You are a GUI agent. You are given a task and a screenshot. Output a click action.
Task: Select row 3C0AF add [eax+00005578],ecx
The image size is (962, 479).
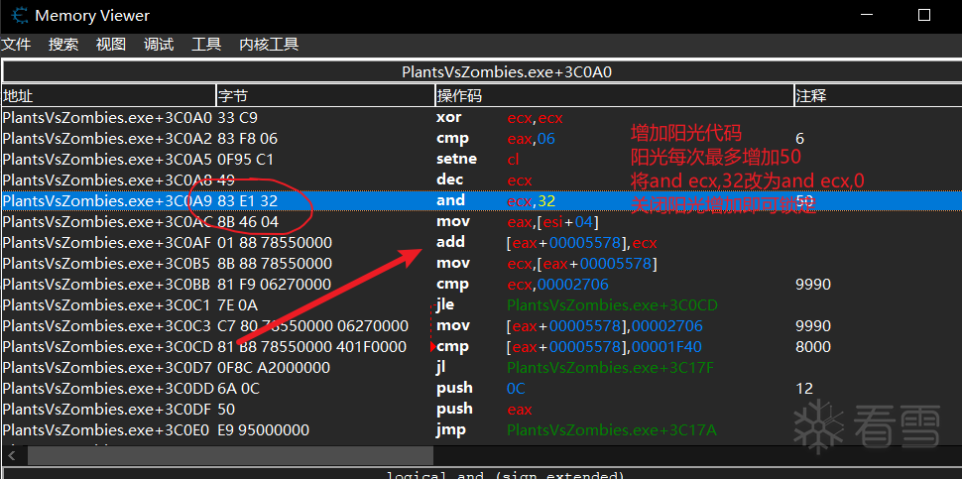481,243
